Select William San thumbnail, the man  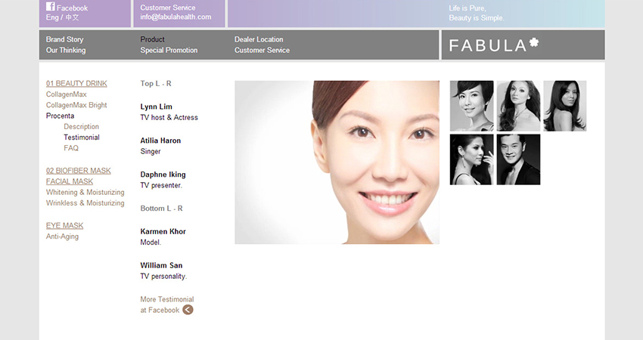(518, 159)
